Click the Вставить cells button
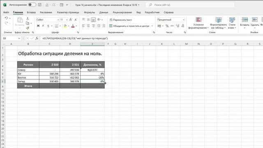This screenshot has width=263, height=148. click(x=245, y=23)
